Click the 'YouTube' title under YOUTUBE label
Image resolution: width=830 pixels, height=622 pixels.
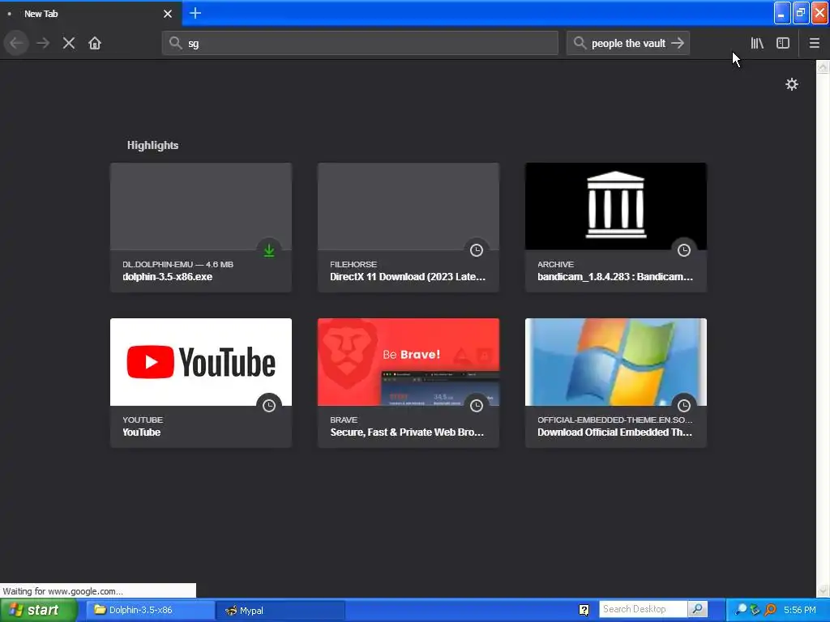tap(141, 432)
